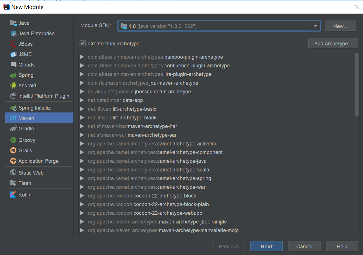Screen dimensions: 363x255
Task: Select the camel-archetype-scala row
Action: pos(216,170)
